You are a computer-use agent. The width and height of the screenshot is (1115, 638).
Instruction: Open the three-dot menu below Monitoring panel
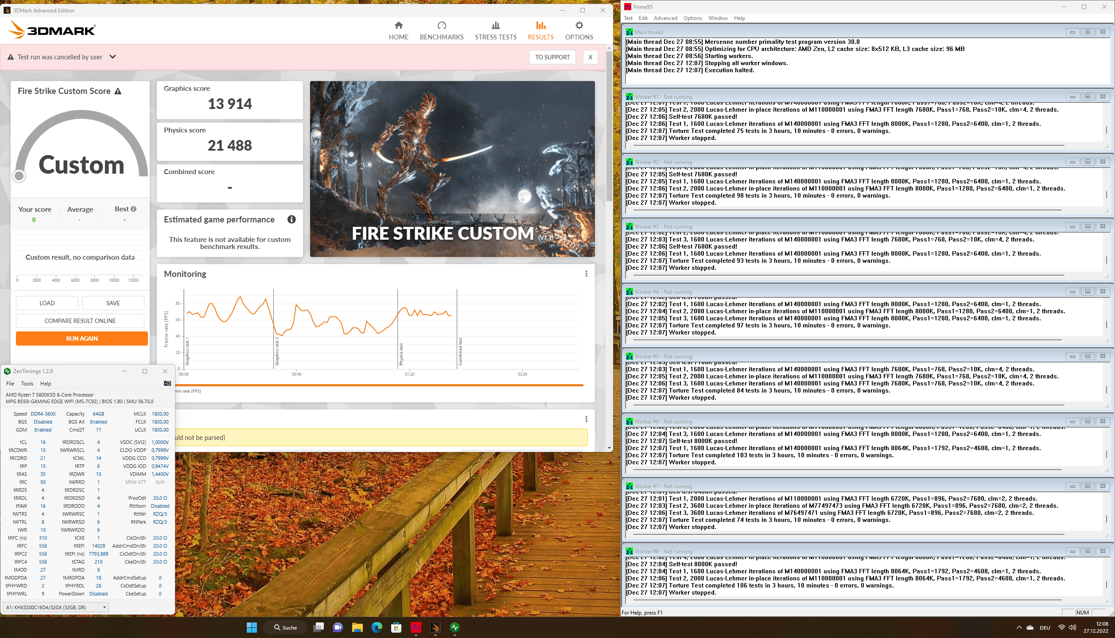click(x=586, y=419)
